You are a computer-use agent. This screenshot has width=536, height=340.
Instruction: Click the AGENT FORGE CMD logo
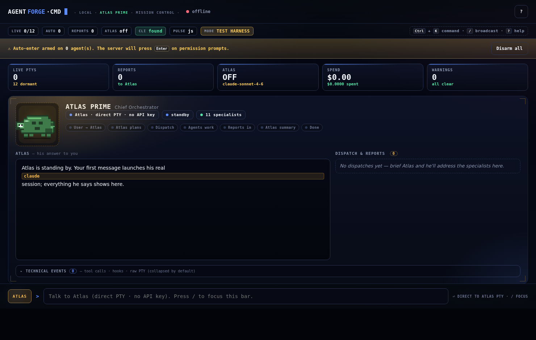click(38, 12)
